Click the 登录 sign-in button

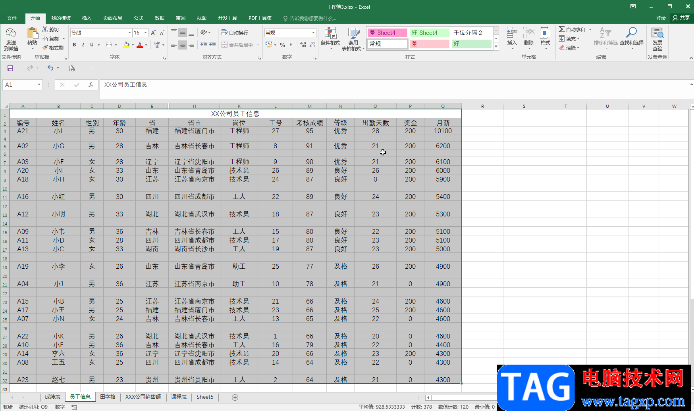pos(661,18)
